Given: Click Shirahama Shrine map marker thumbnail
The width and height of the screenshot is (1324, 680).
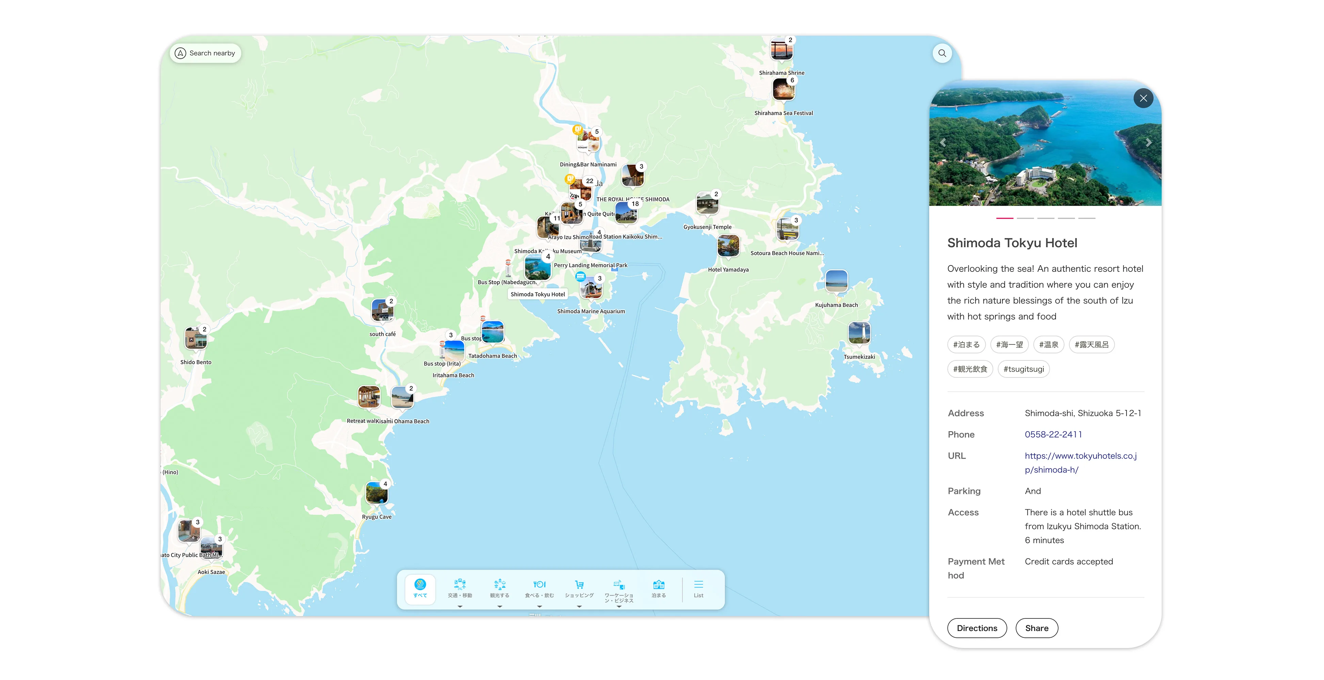Looking at the screenshot, I should coord(781,51).
